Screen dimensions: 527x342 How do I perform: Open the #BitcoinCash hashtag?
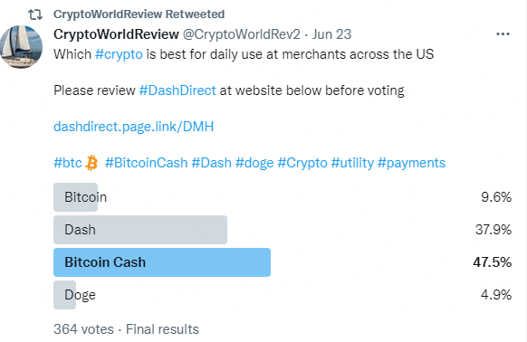coord(146,163)
